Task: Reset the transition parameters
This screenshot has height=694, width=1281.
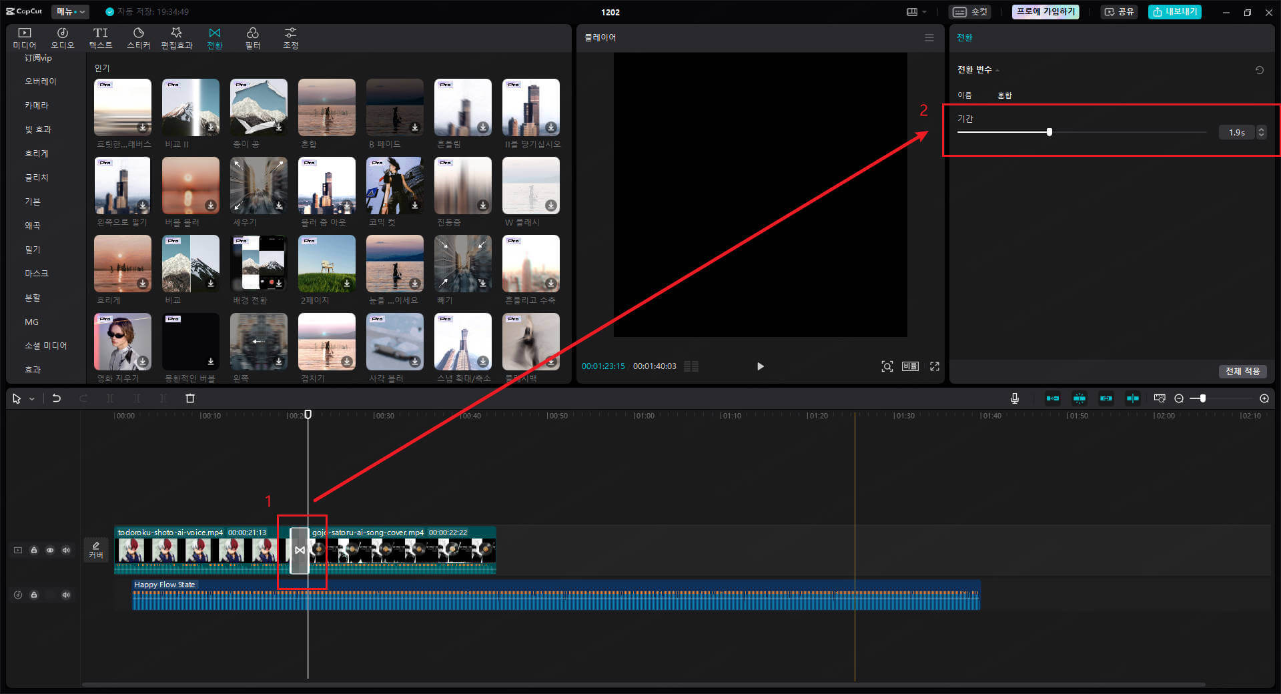Action: (x=1260, y=70)
